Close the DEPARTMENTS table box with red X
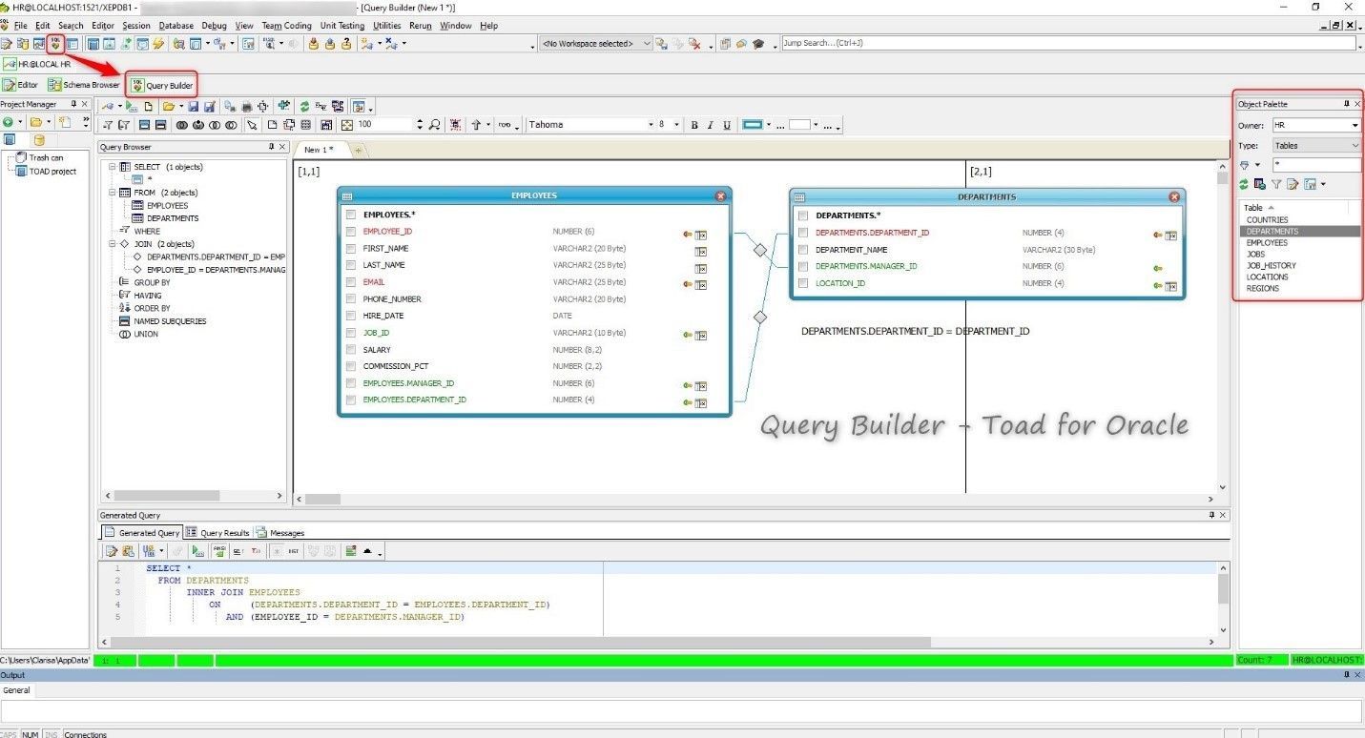 click(1174, 196)
